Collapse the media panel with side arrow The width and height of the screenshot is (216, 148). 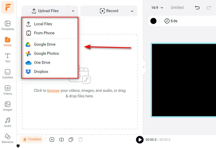[x=144, y=67]
